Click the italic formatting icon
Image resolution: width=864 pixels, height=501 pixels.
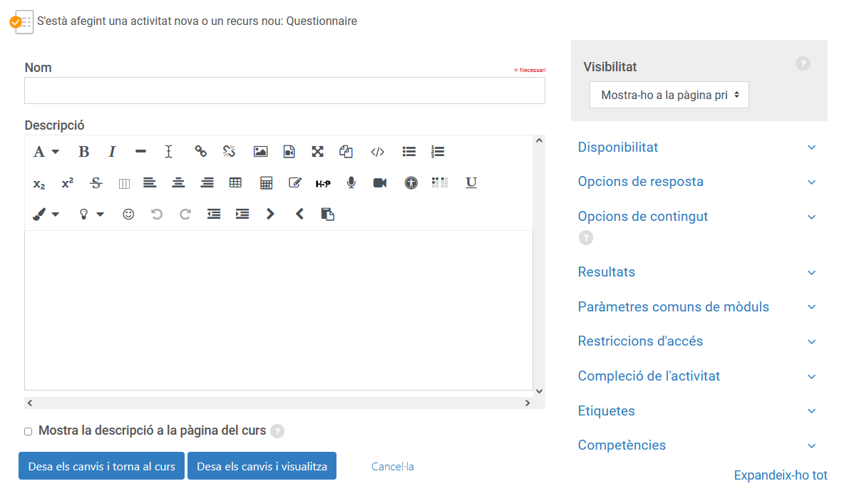[x=112, y=152]
